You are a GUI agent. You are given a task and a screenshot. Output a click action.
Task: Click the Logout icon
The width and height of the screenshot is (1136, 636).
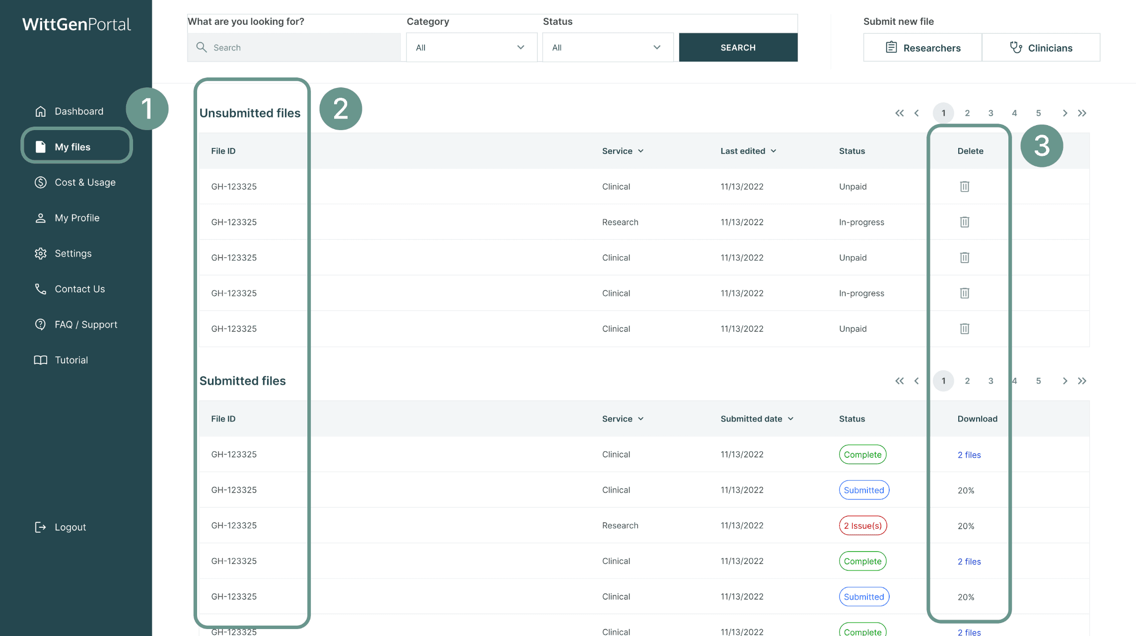[41, 527]
